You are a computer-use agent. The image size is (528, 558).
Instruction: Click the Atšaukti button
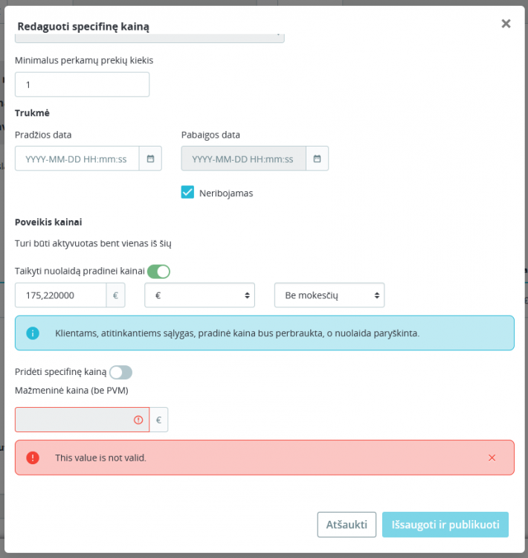tap(347, 525)
